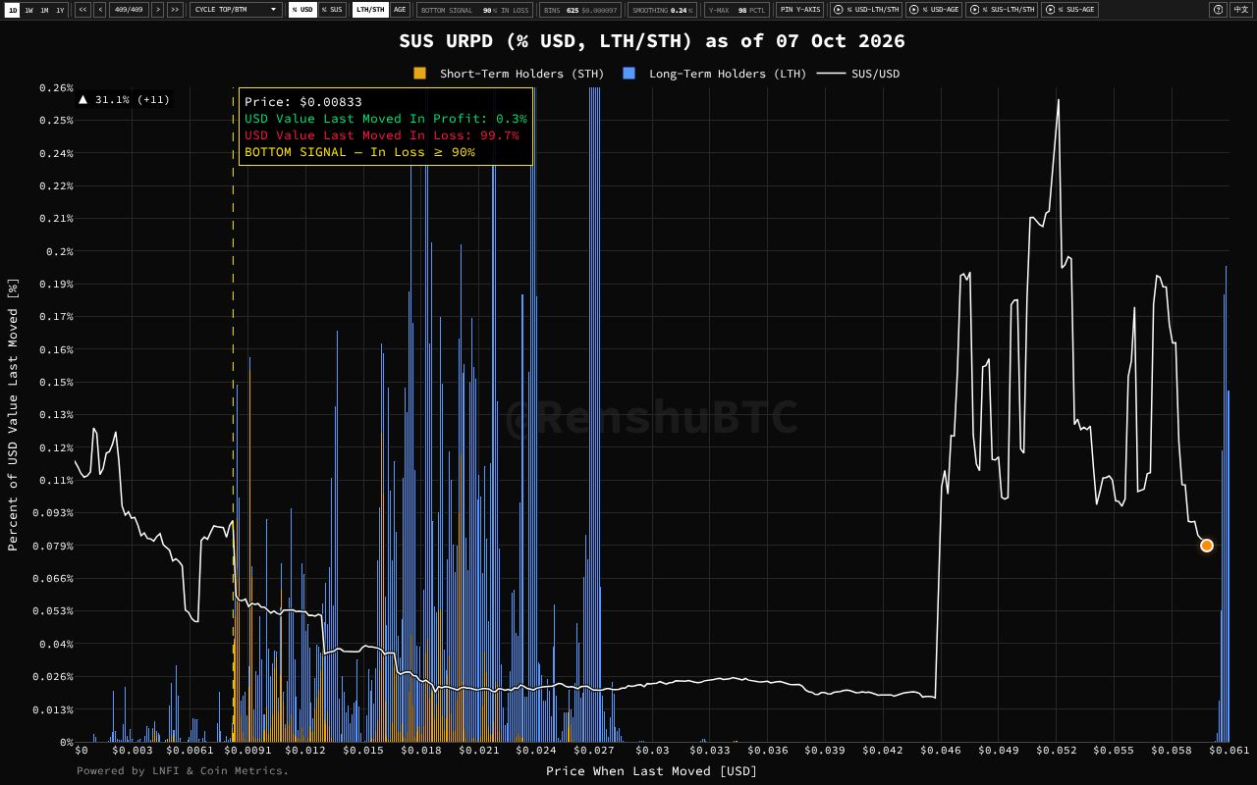Adjust the SMOOTHING value field
Image resolution: width=1257 pixels, height=785 pixels.
pos(679,10)
